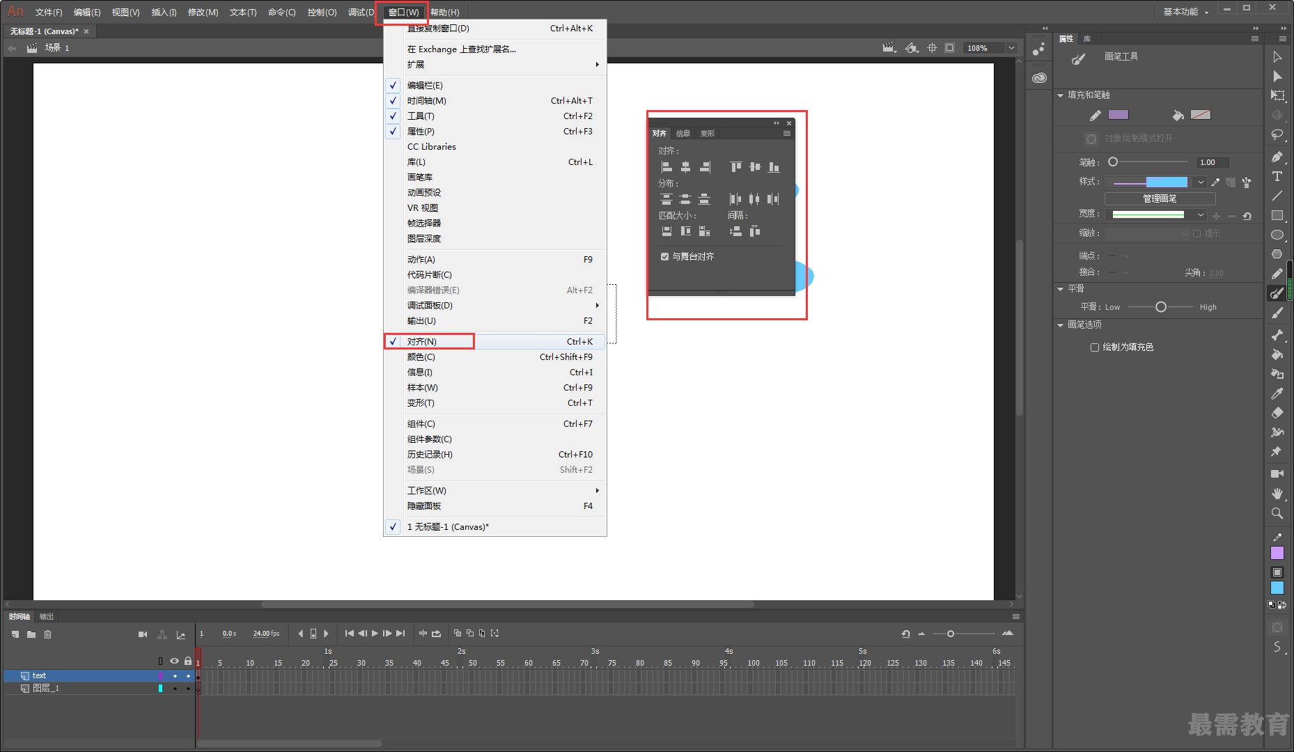Viewport: 1294px width, 752px height.
Task: Click the align right edge icon
Action: [x=705, y=167]
